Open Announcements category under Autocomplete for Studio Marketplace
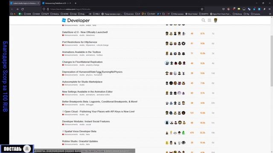 tap(70, 85)
